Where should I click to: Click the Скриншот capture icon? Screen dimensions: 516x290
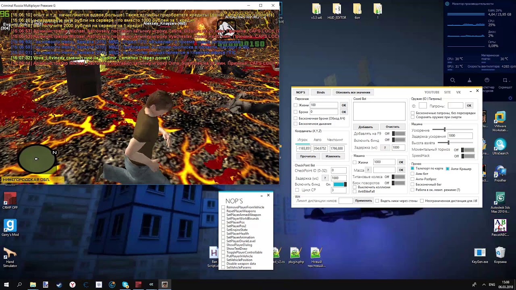coord(504,81)
